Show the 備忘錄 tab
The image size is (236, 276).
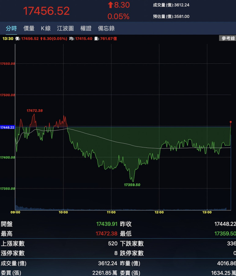pos(106,29)
